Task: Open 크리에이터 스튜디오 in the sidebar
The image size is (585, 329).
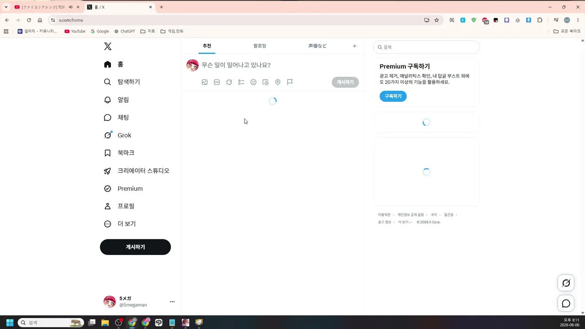Action: click(x=137, y=171)
